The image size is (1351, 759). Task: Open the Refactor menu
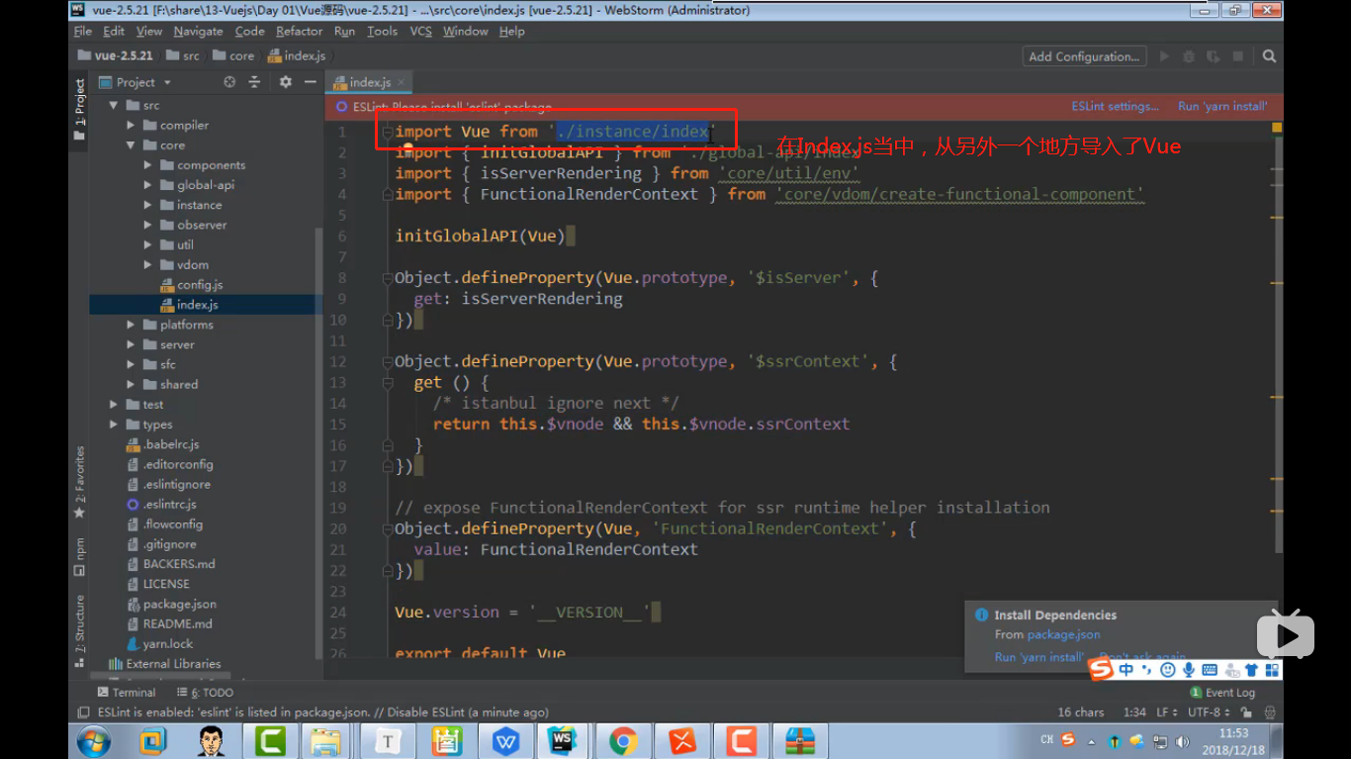299,32
